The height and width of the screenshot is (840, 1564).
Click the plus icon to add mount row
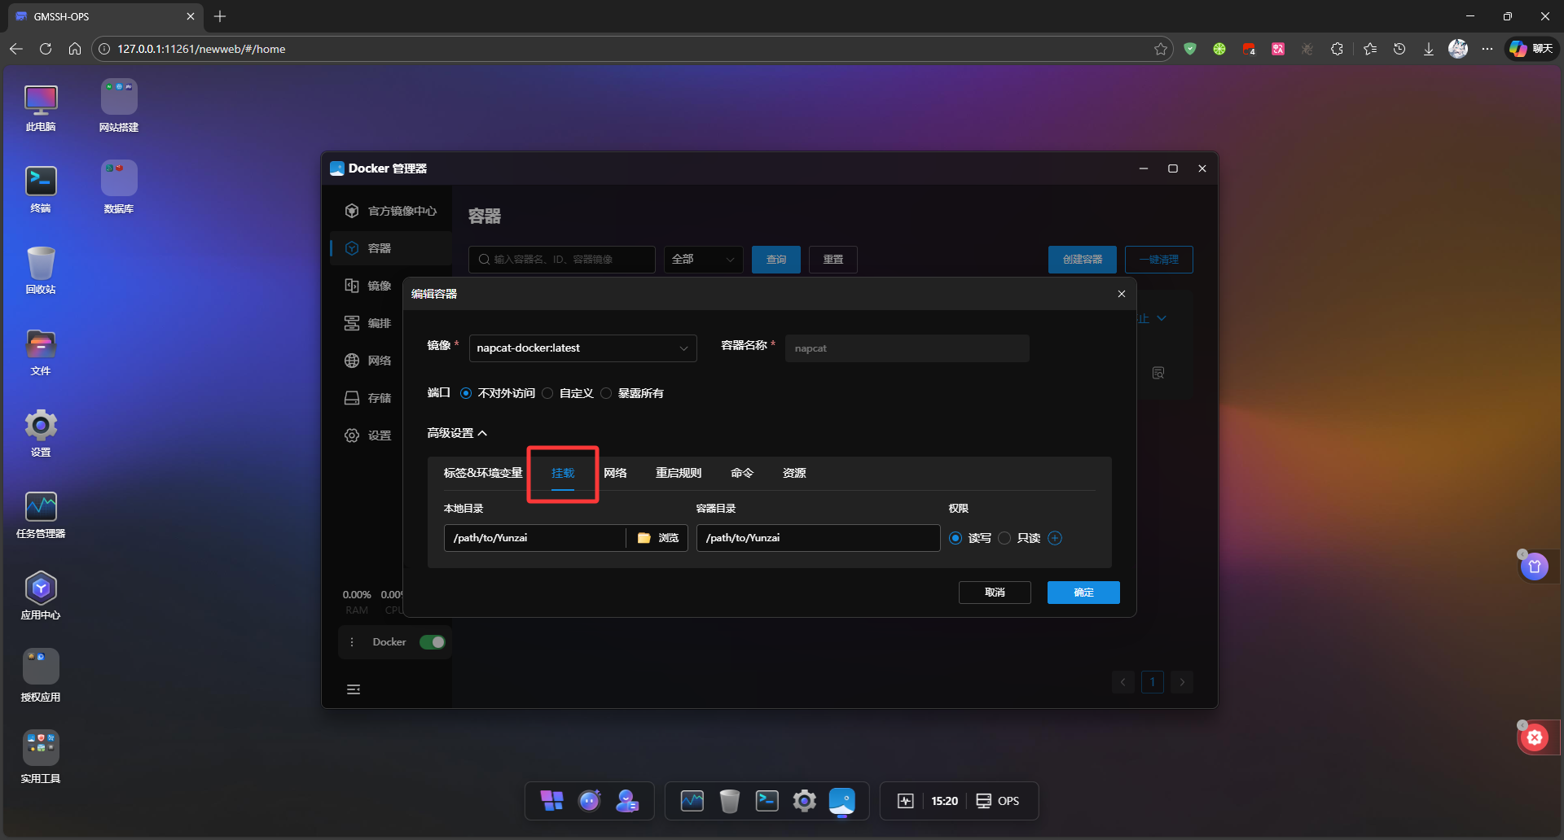point(1055,538)
